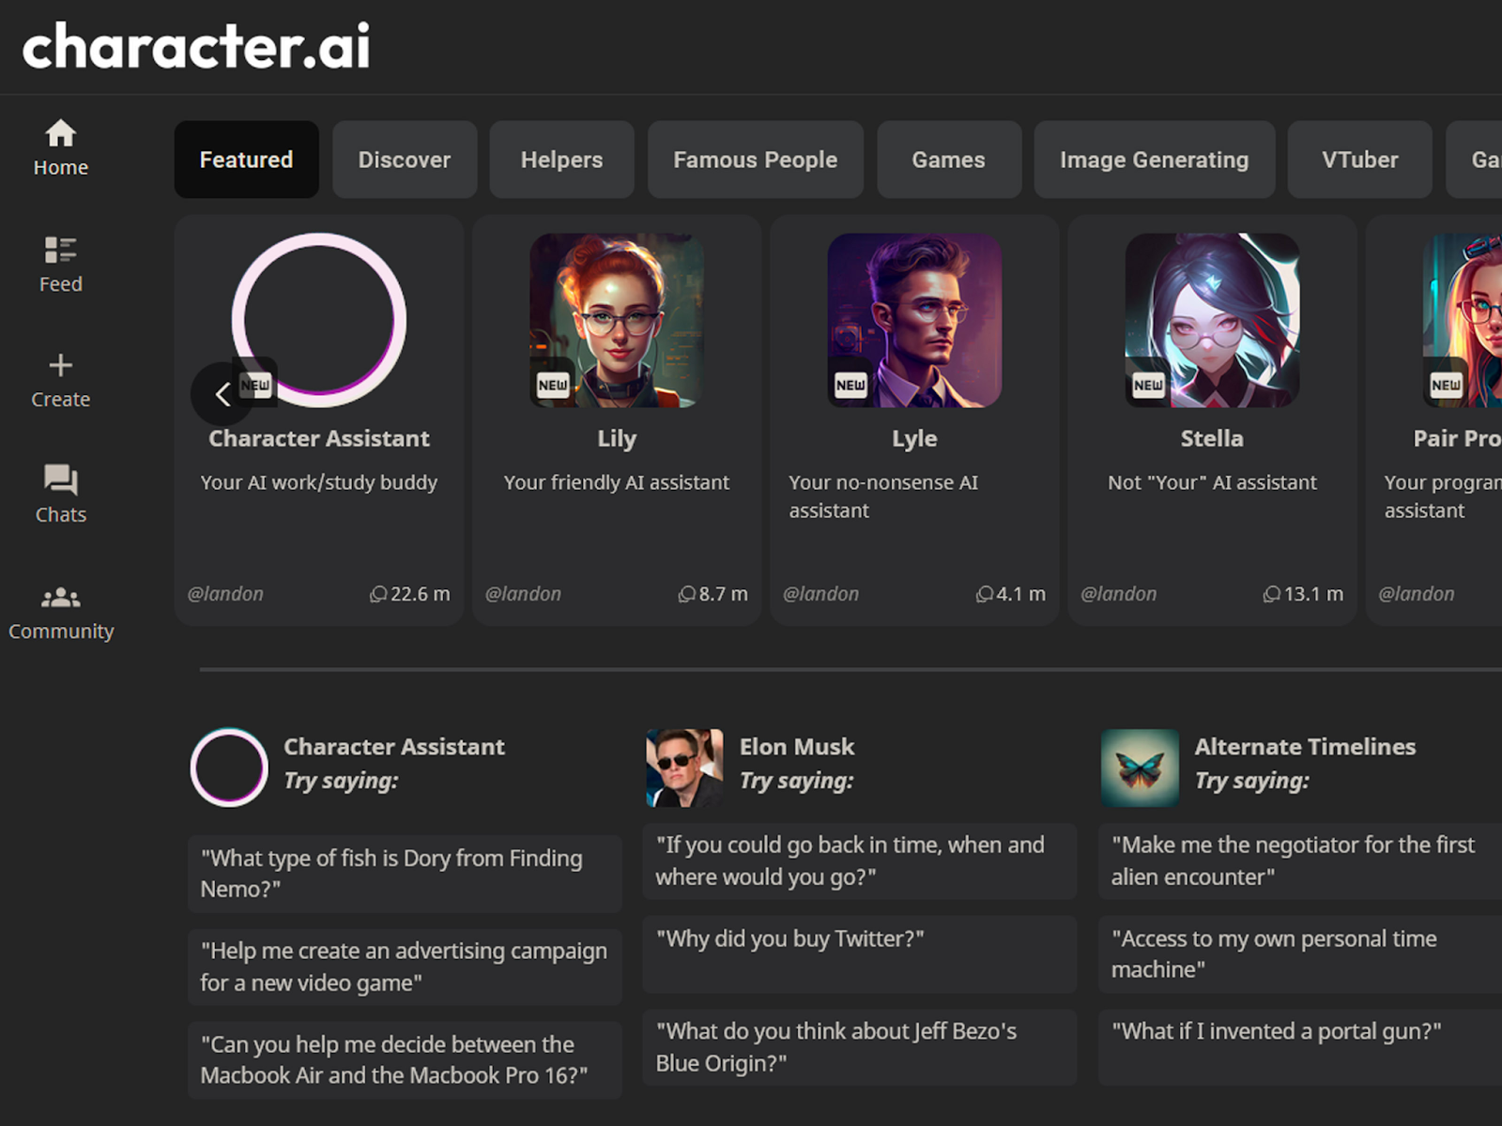The height and width of the screenshot is (1126, 1502).
Task: Click the Alternate Timelines butterfly icon
Action: click(1140, 768)
